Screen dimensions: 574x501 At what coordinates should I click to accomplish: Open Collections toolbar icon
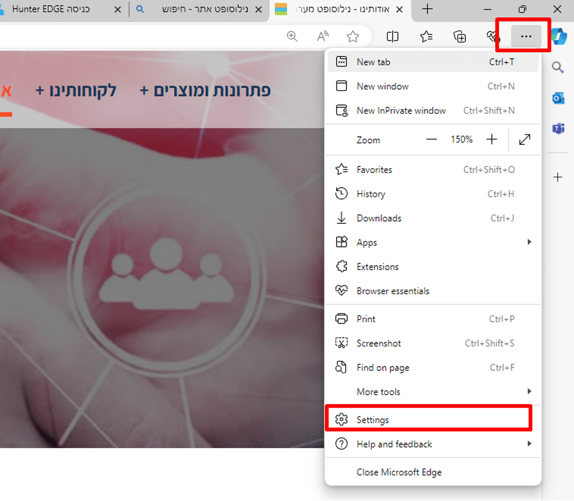tap(460, 36)
